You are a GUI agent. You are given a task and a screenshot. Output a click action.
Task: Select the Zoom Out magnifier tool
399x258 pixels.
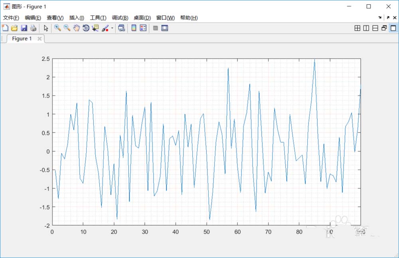(x=67, y=28)
